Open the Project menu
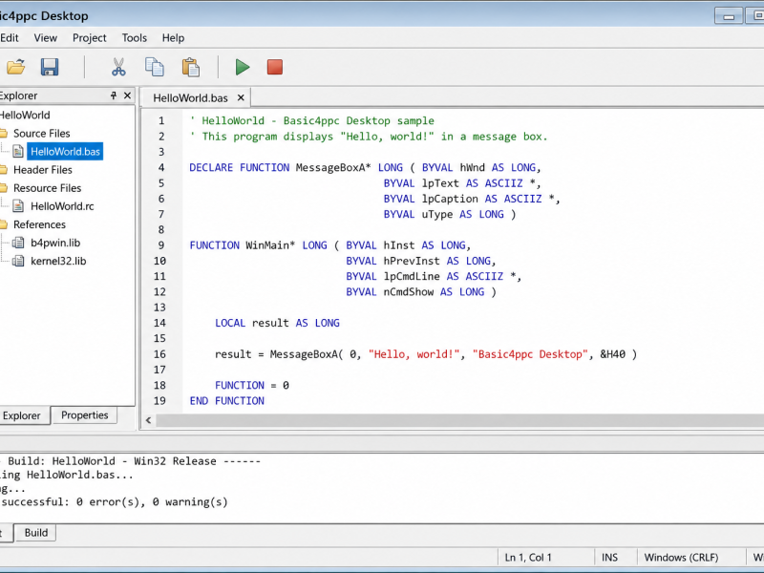764x573 pixels. (x=89, y=38)
